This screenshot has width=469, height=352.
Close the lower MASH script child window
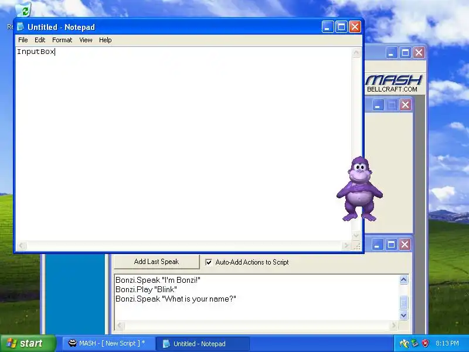pyautogui.click(x=405, y=245)
